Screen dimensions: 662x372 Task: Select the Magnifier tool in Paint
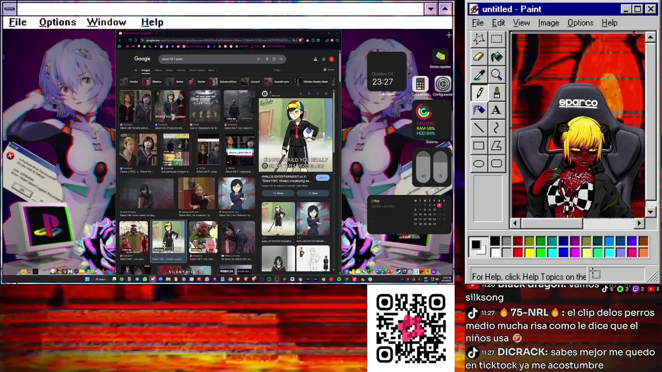(496, 75)
